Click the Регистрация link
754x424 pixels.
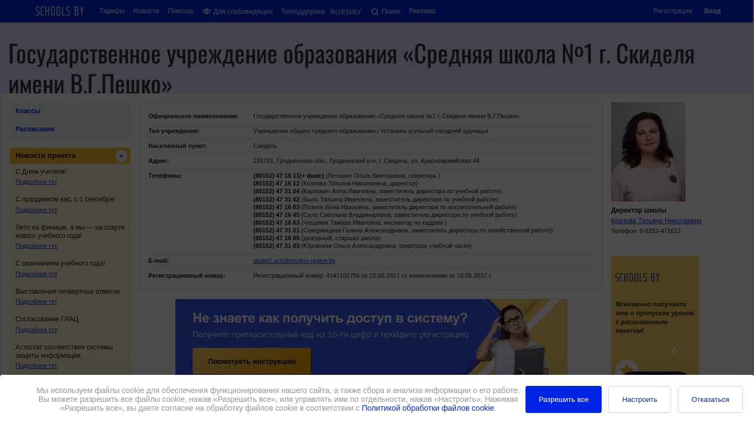[x=672, y=11]
